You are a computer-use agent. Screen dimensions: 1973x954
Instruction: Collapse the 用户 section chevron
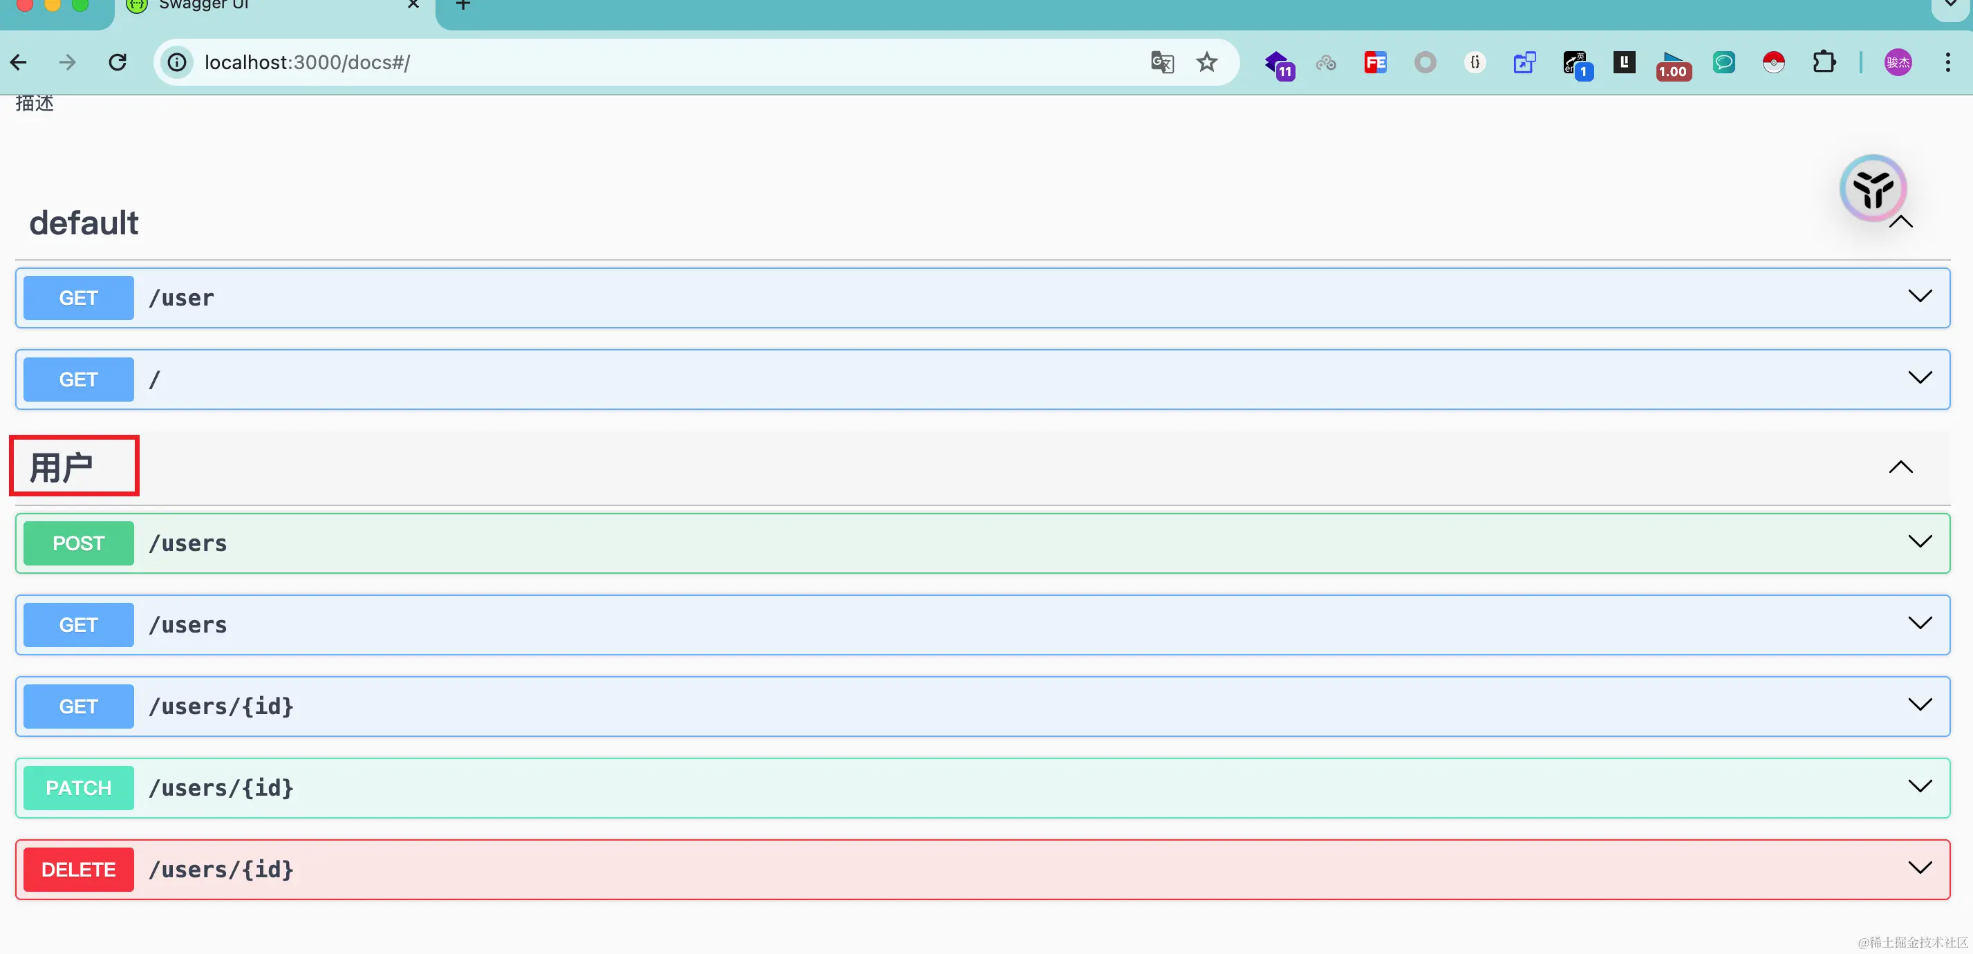click(1901, 467)
